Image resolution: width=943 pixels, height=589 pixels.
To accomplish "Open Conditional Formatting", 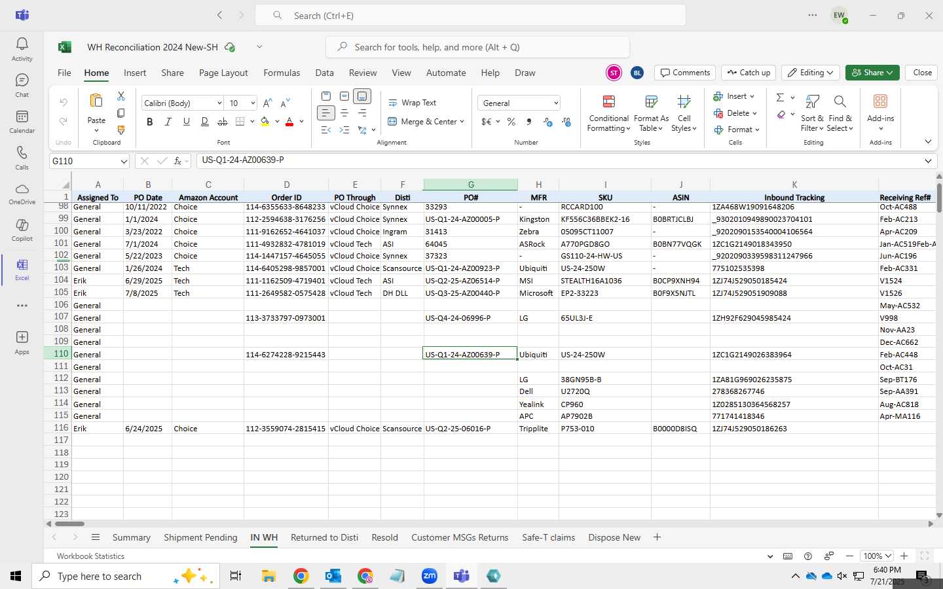I will point(608,113).
